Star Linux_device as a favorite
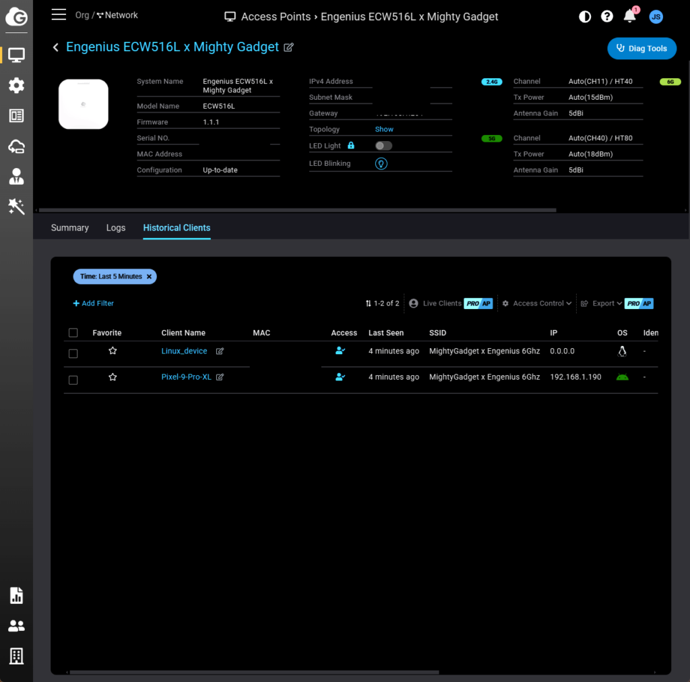The width and height of the screenshot is (690, 682). coord(113,351)
